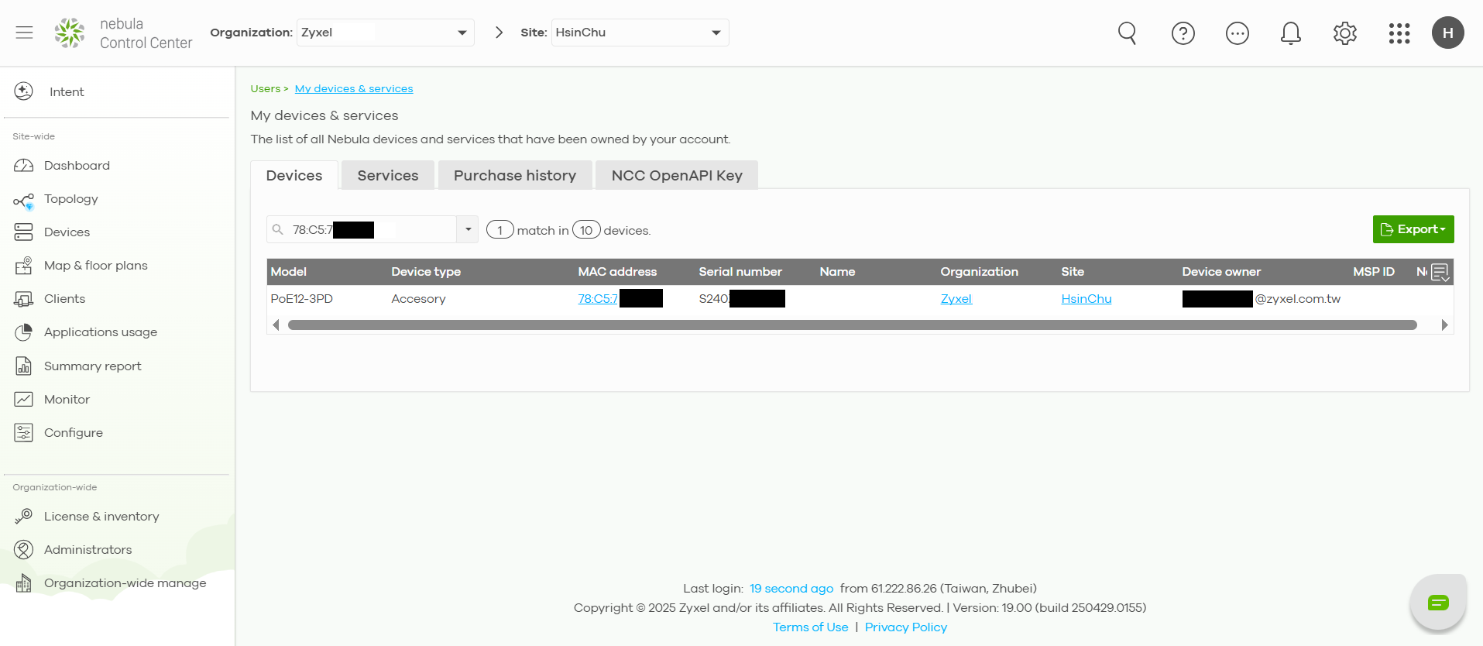Click the horizontal table scrollbar thumb
This screenshot has width=1483, height=646.
click(x=852, y=325)
